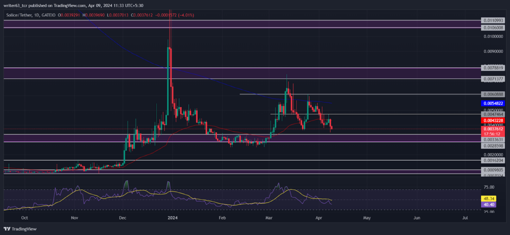Click the Jun label on time axis
Viewport: 510px width, 235px height.
pos(417,218)
